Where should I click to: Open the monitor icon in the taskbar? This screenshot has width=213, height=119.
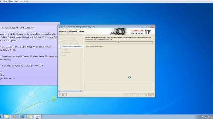(22, 117)
